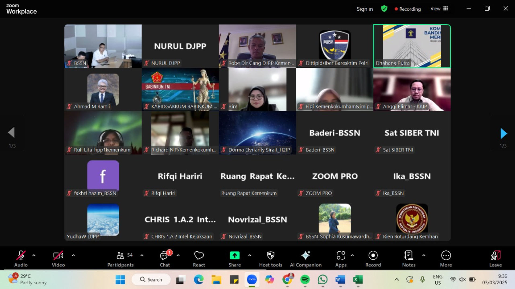515x289 pixels.
Task: Launch the AI Companion
Action: [x=306, y=258]
